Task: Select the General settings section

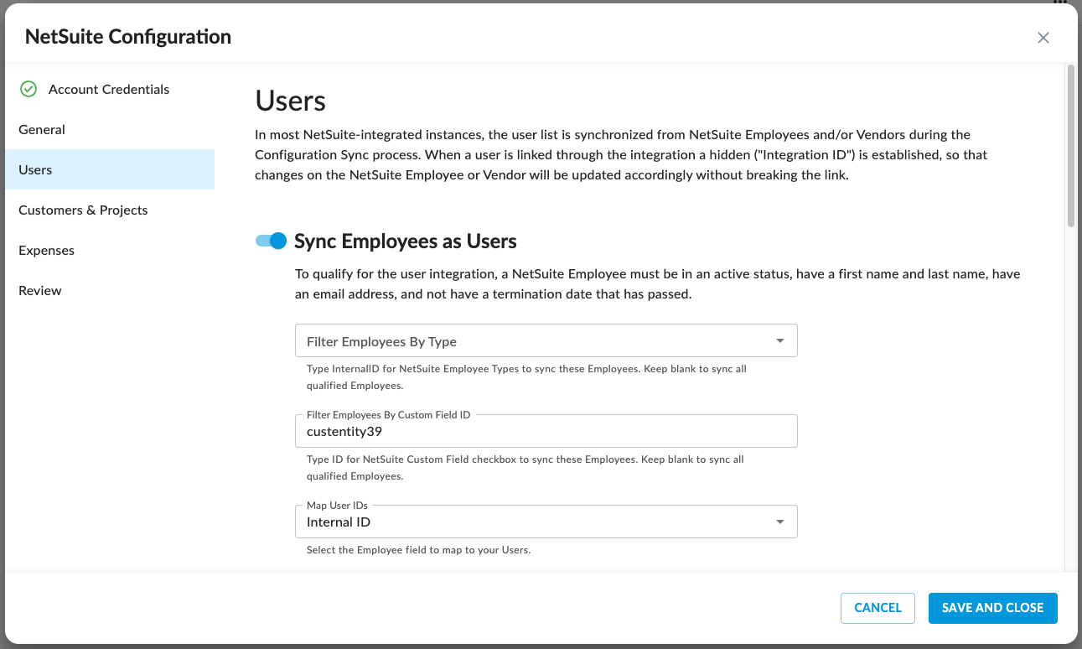Action: [x=41, y=129]
